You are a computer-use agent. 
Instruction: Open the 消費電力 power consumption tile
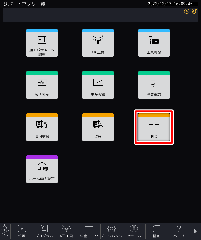(154, 85)
